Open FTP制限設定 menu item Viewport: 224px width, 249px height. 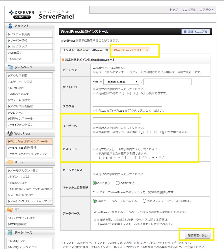[30, 224]
